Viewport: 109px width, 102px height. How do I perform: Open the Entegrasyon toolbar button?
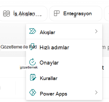(76, 14)
